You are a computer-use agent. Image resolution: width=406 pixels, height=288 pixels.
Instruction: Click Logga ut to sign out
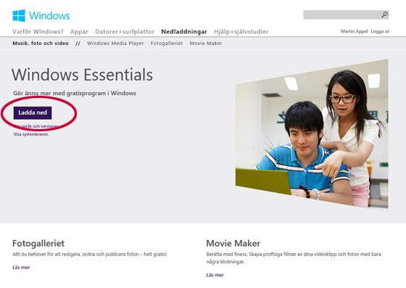[380, 31]
